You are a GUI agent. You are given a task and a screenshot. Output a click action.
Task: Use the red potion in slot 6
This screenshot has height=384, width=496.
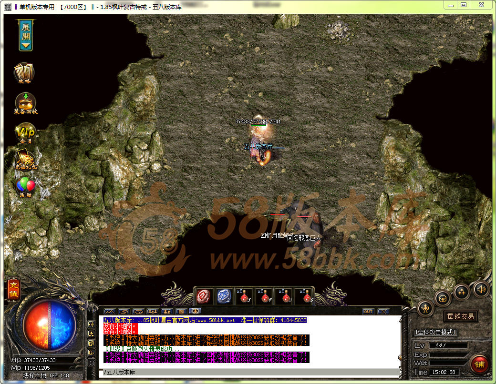pos(306,296)
